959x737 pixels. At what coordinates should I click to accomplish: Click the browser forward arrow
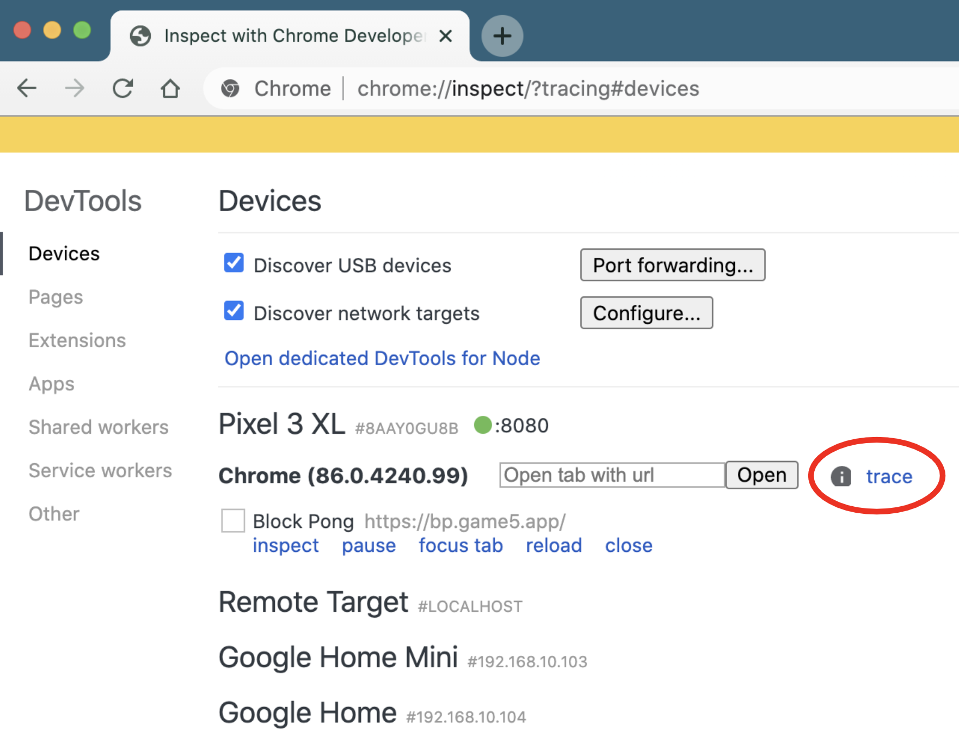click(75, 88)
